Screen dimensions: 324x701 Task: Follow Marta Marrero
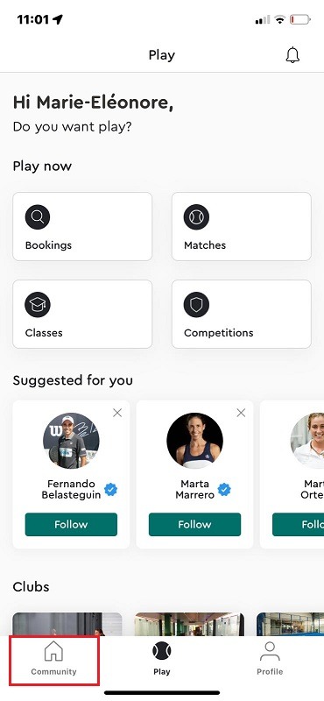tap(194, 524)
